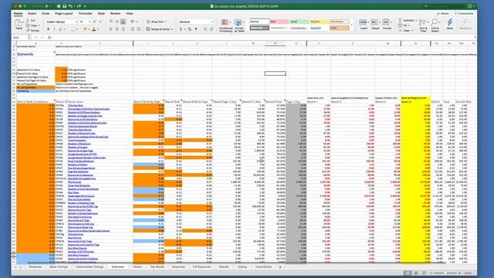The image size is (494, 278).
Task: Apply the Neutral cell style
Action: (x=319, y=22)
